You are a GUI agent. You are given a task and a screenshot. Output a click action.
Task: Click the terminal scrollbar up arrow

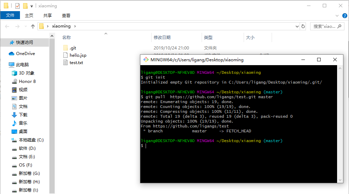(x=340, y=68)
